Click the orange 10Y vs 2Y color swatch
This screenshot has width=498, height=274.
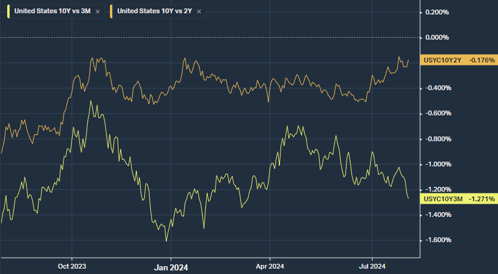coord(112,11)
